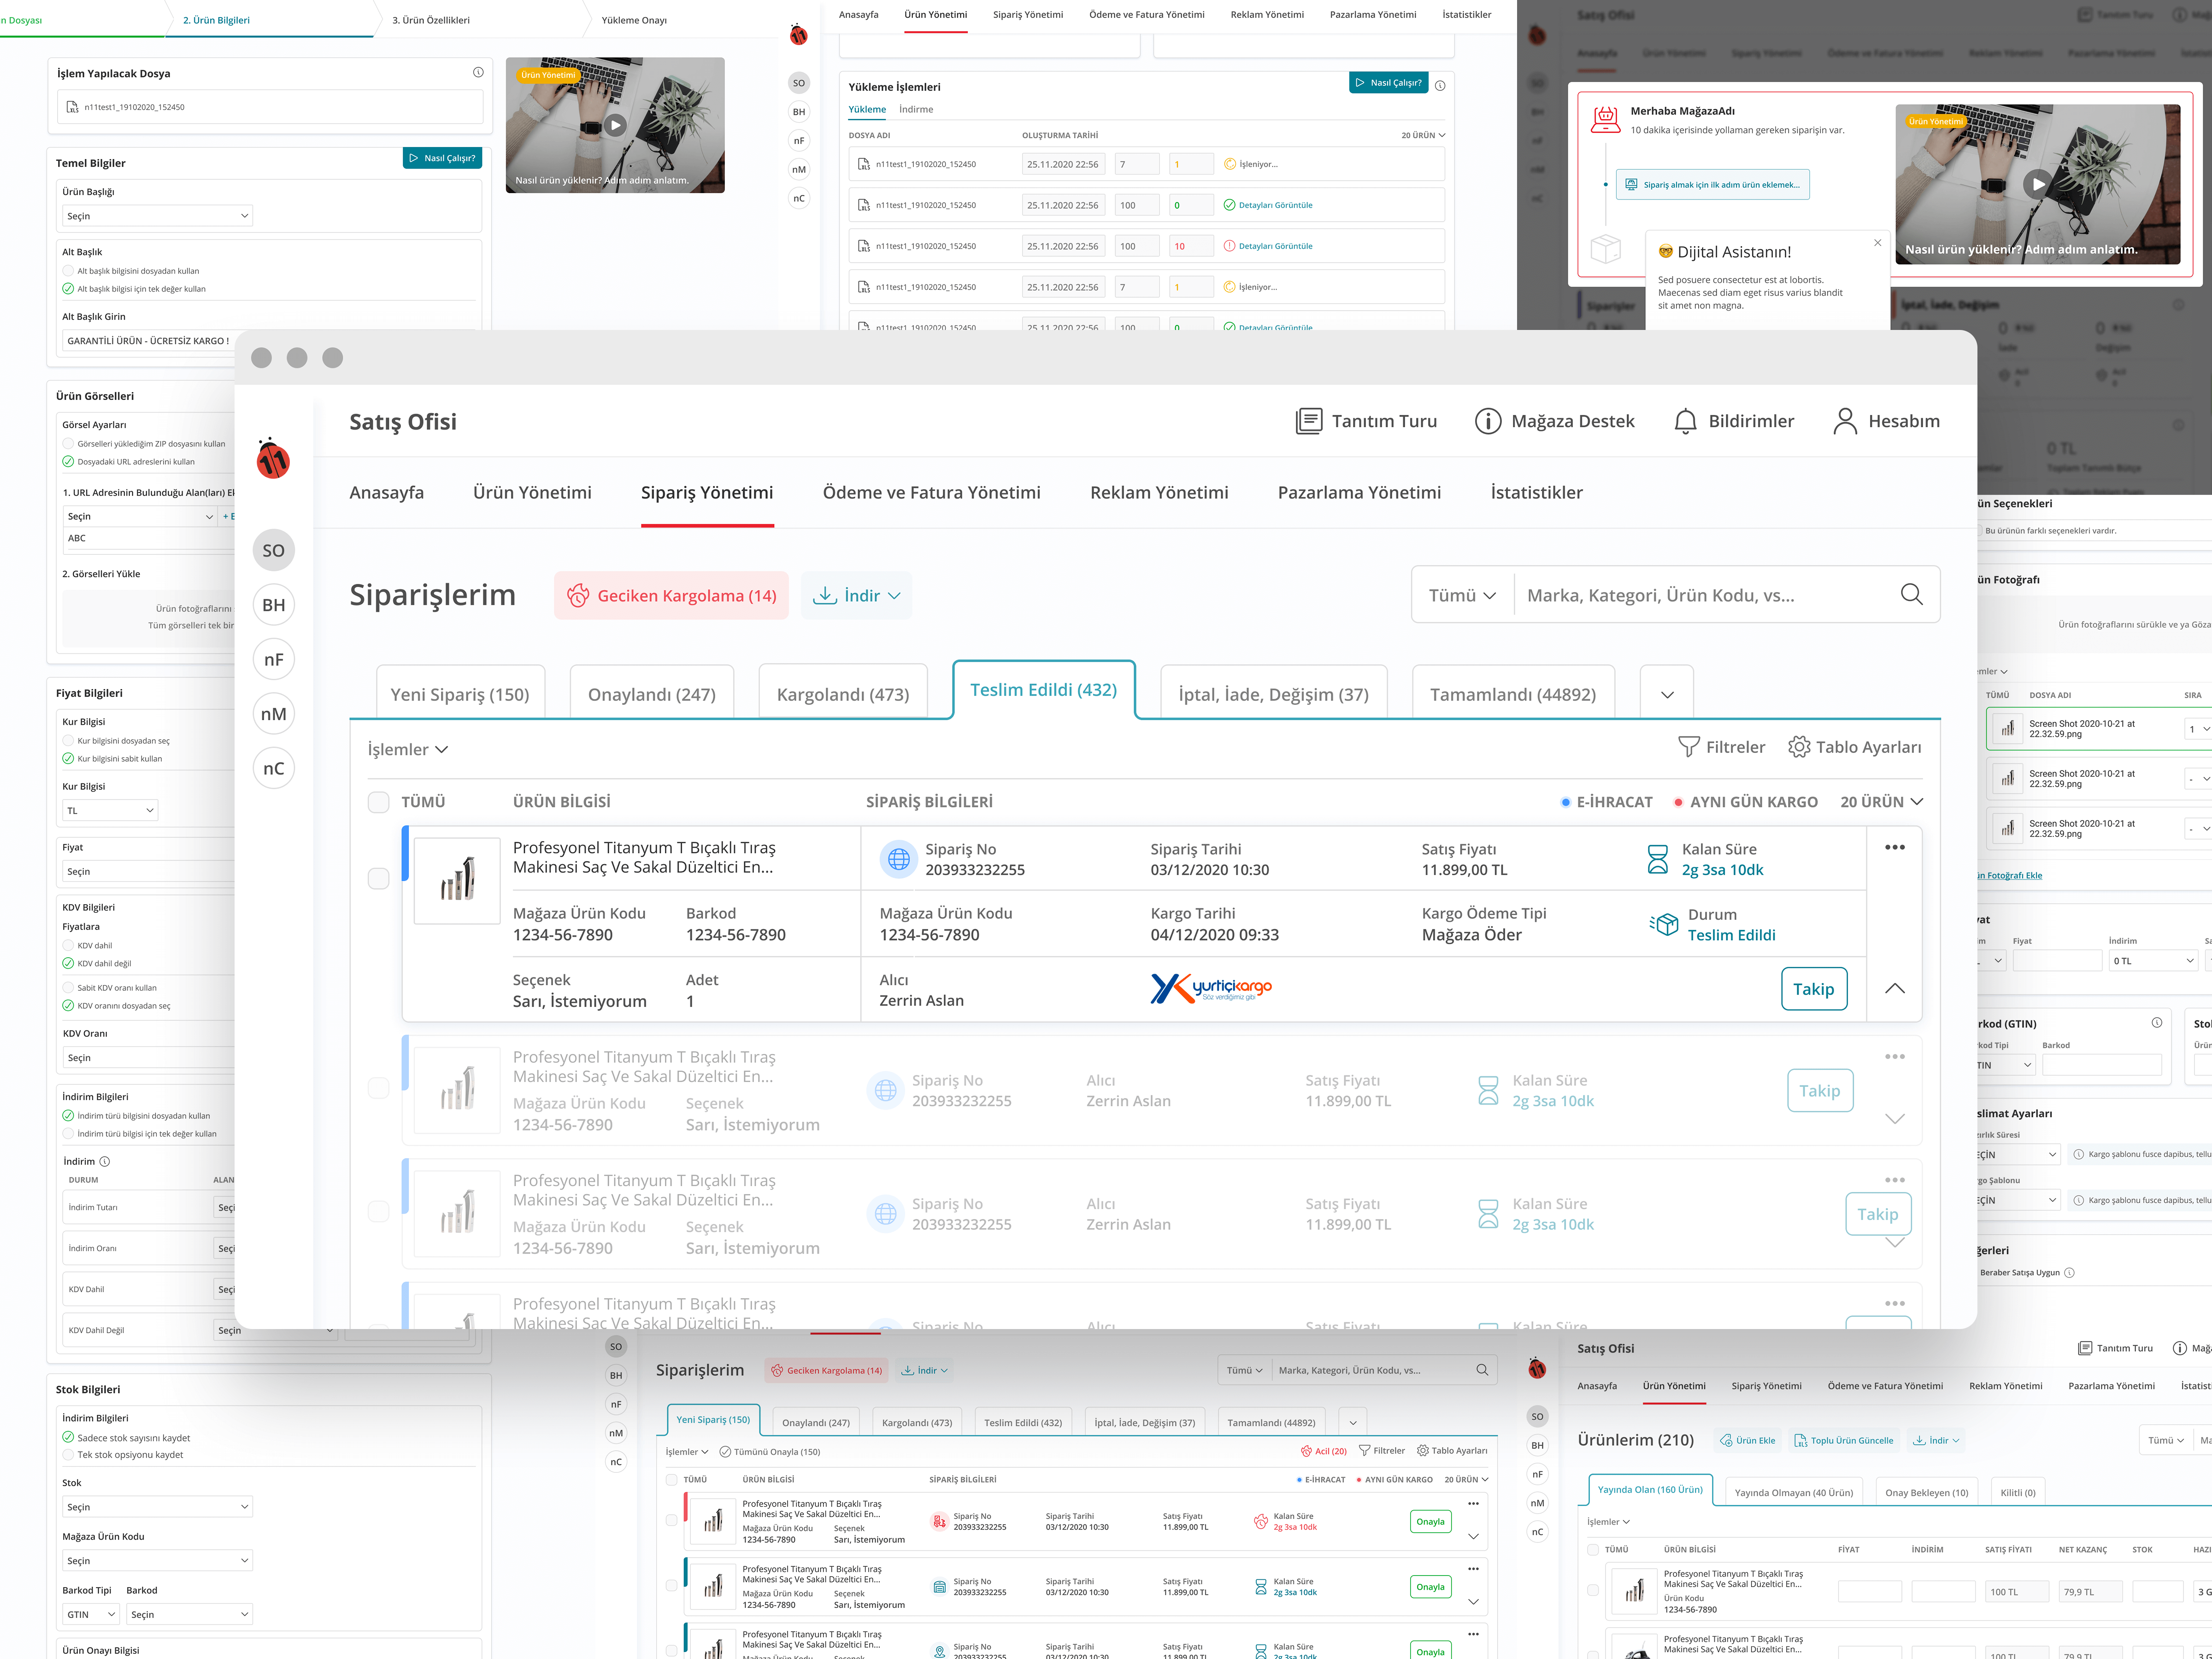Select 'Alt başlık bilgisi için tek değer kullan'
This screenshot has height=1659, width=2212.
point(68,289)
